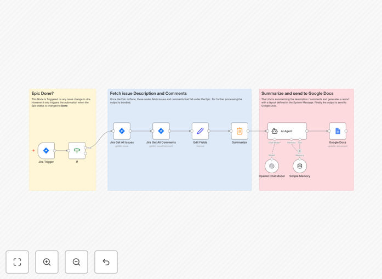This screenshot has width=382, height=279.
Task: Select the AI Agent node
Action: 287,131
